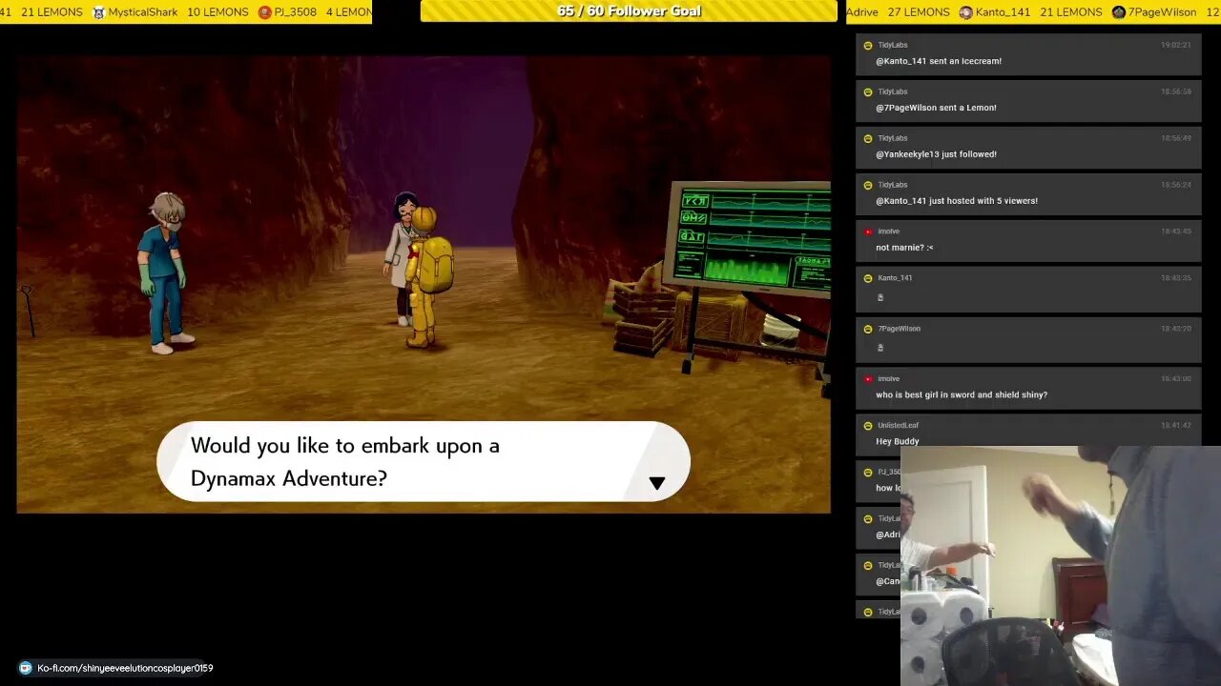Click the 'Hey Buddy' chat message
Viewport: 1221px width, 686px height.
pyautogui.click(x=898, y=441)
